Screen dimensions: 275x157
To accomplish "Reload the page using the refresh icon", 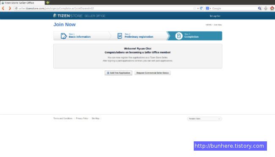I will (x=201, y=8).
